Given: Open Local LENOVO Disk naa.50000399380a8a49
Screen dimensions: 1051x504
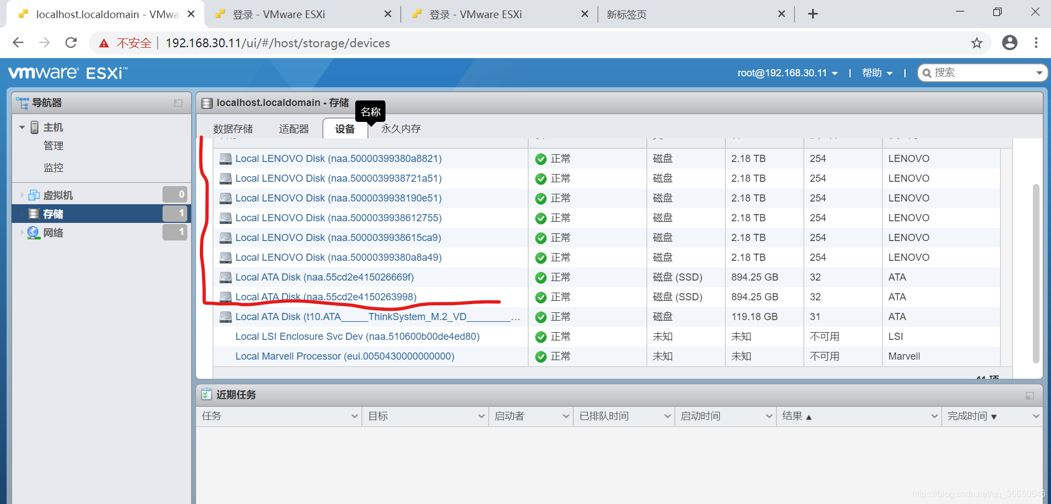Looking at the screenshot, I should [338, 257].
